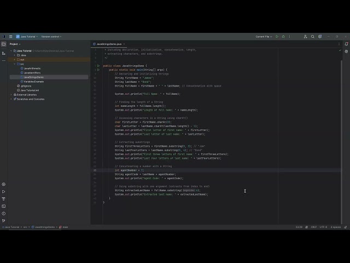Expand the .idea folder
The image size is (350, 263).
[x=15, y=55]
